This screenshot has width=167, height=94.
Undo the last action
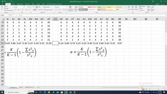click(5, 1)
